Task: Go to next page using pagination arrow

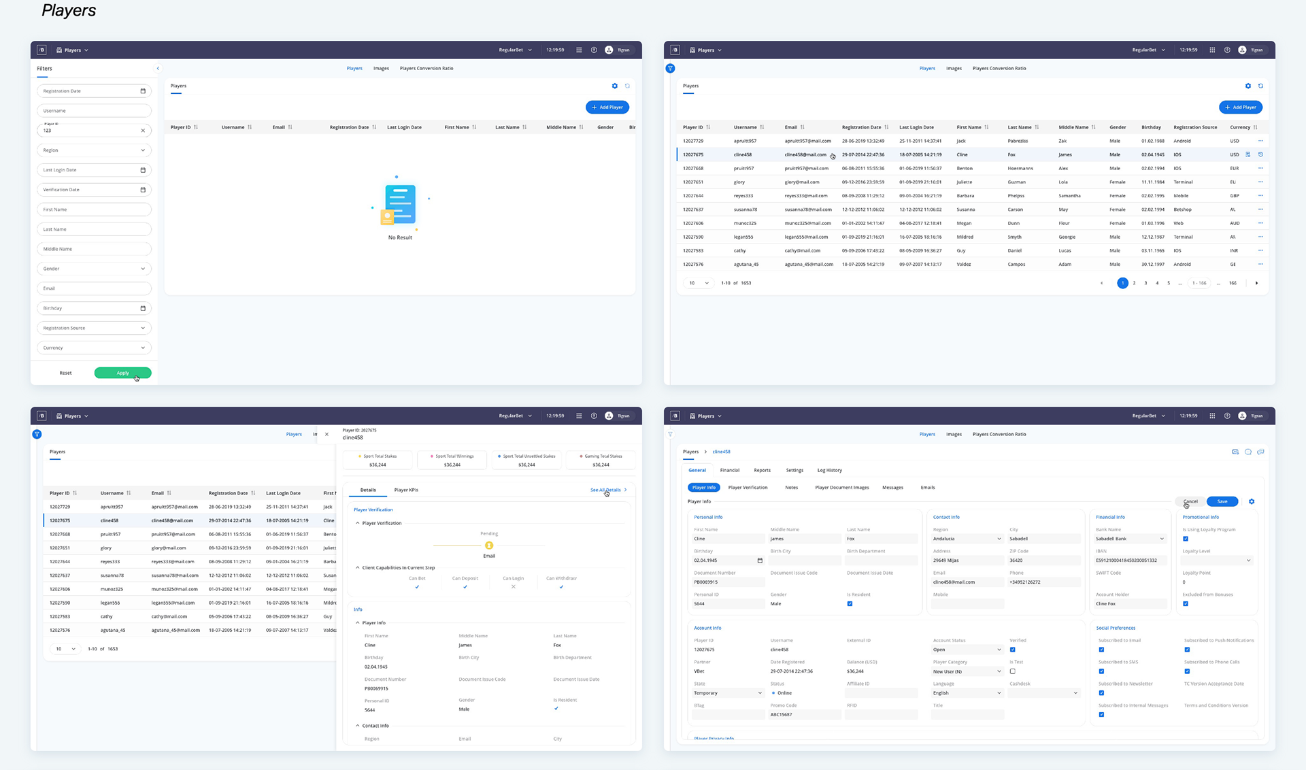Action: 1256,283
